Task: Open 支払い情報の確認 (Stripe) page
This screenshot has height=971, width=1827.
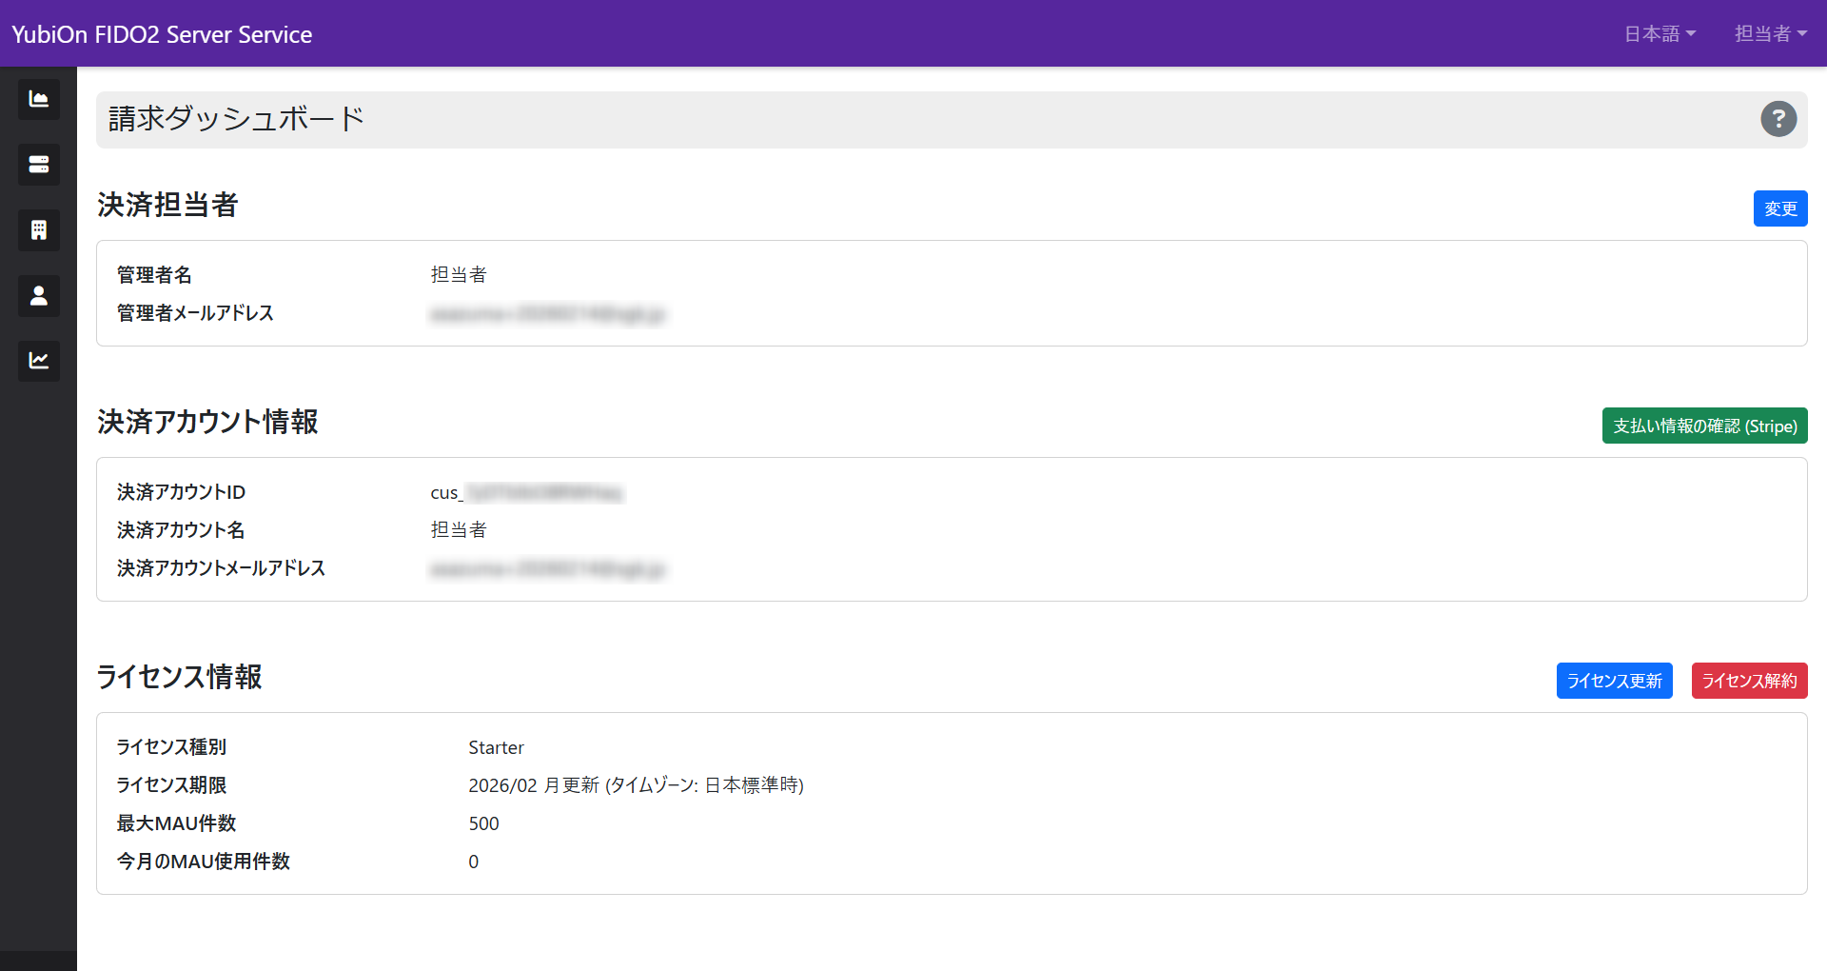Action: [1703, 426]
